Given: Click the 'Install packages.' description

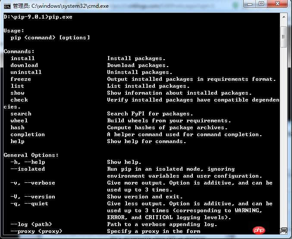Looking at the screenshot, I should (x=136, y=58).
